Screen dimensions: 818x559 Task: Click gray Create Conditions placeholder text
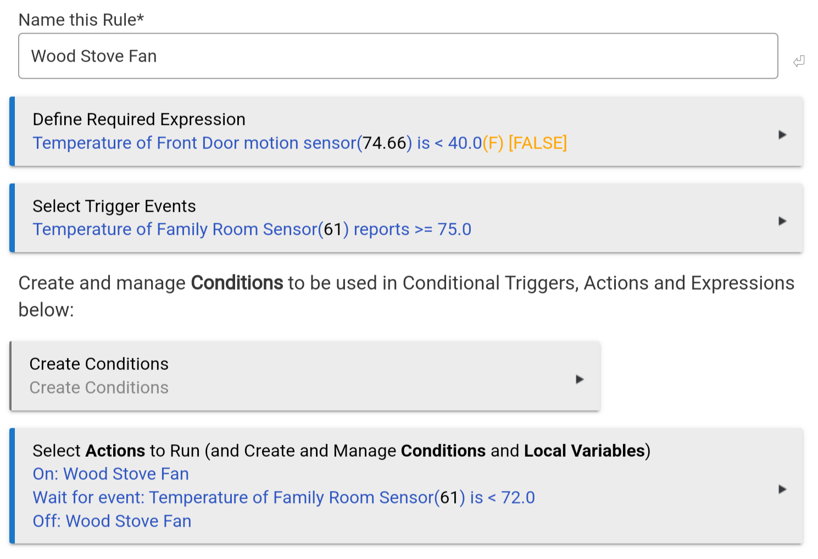click(x=99, y=388)
